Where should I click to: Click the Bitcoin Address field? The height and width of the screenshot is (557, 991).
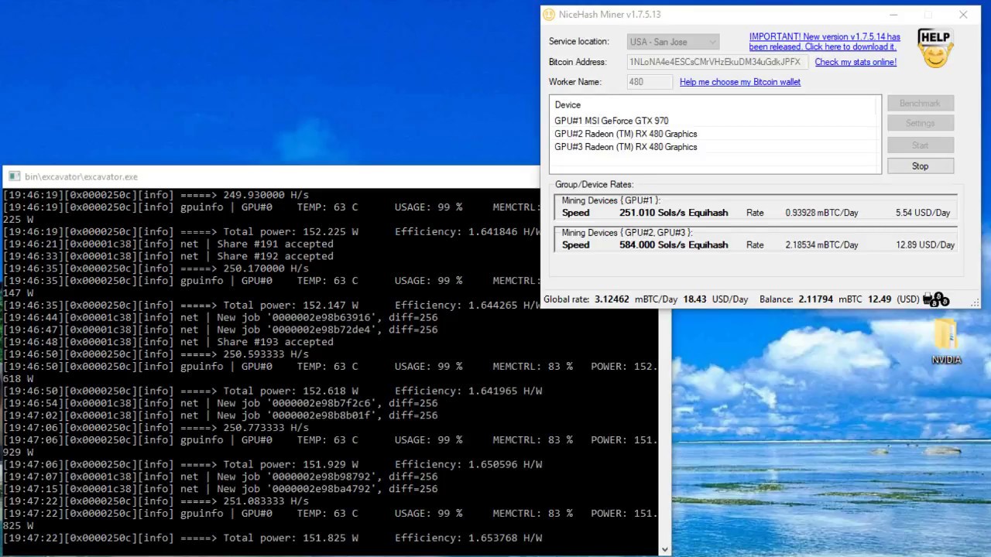717,62
